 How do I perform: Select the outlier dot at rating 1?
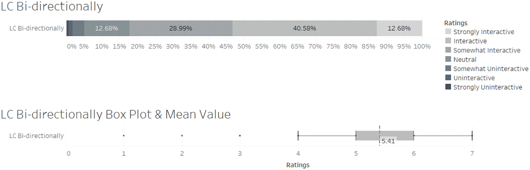[x=124, y=136]
